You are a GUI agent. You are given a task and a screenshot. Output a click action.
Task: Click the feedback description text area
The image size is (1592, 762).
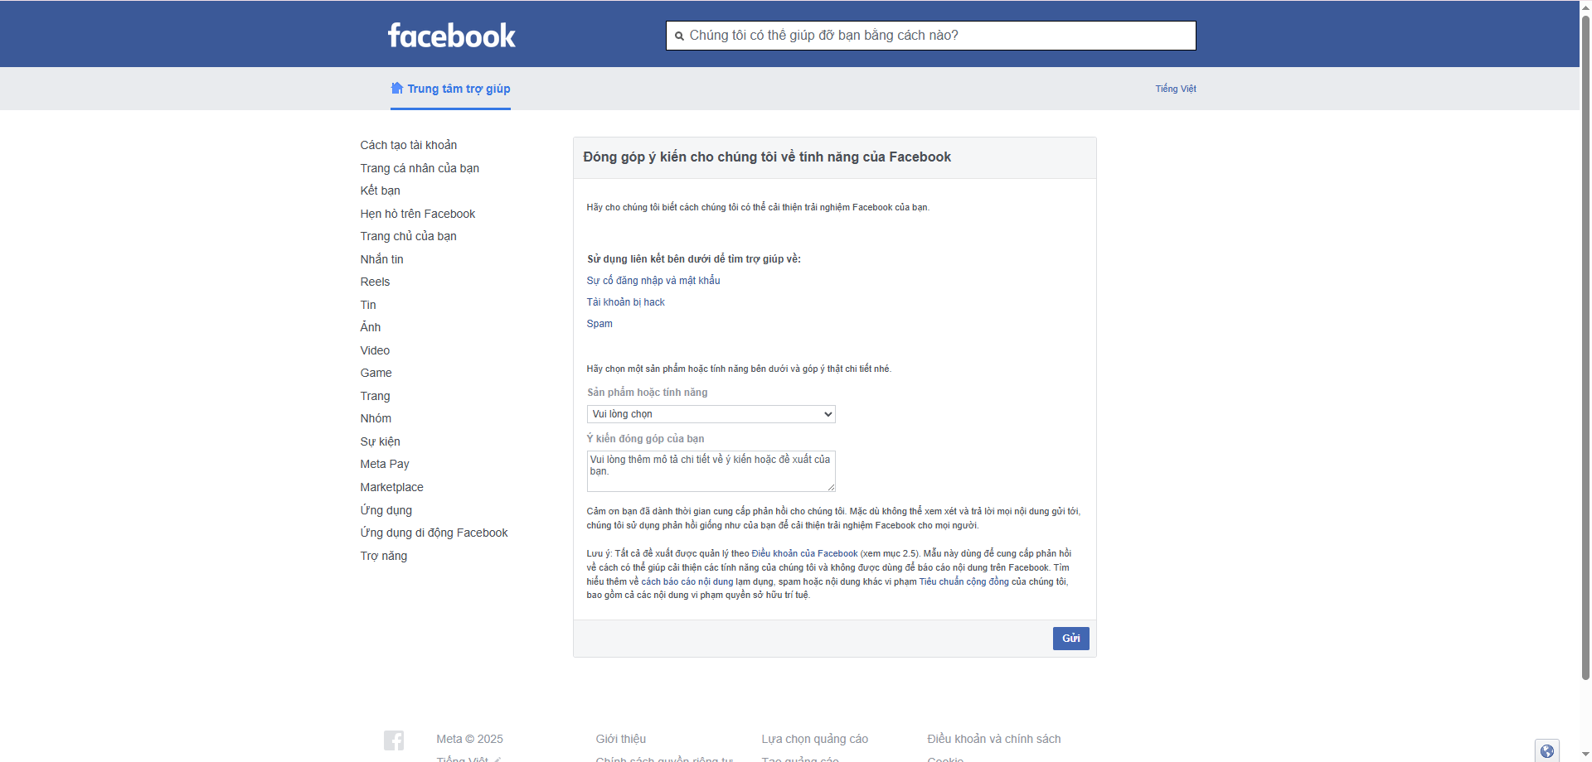click(x=711, y=471)
